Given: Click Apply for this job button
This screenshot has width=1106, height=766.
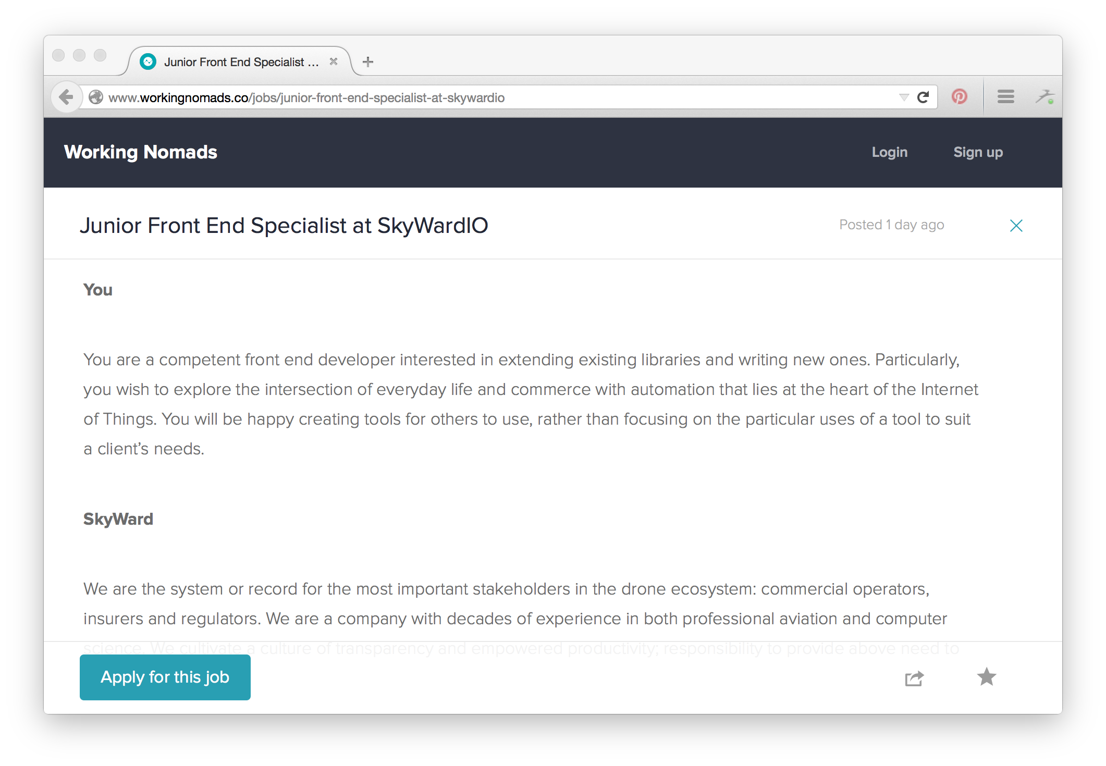Looking at the screenshot, I should [165, 677].
